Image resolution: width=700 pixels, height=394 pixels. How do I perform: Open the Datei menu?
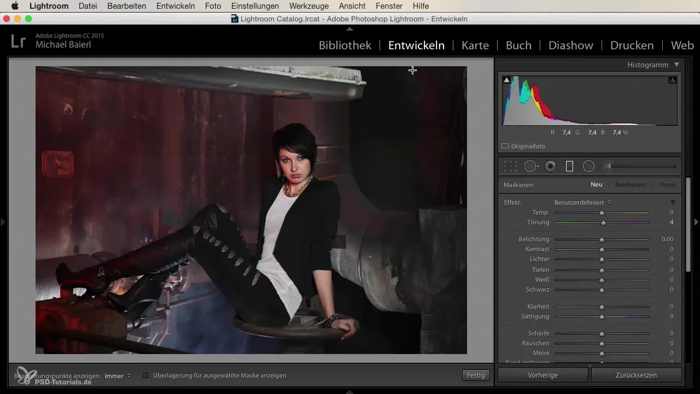87,6
